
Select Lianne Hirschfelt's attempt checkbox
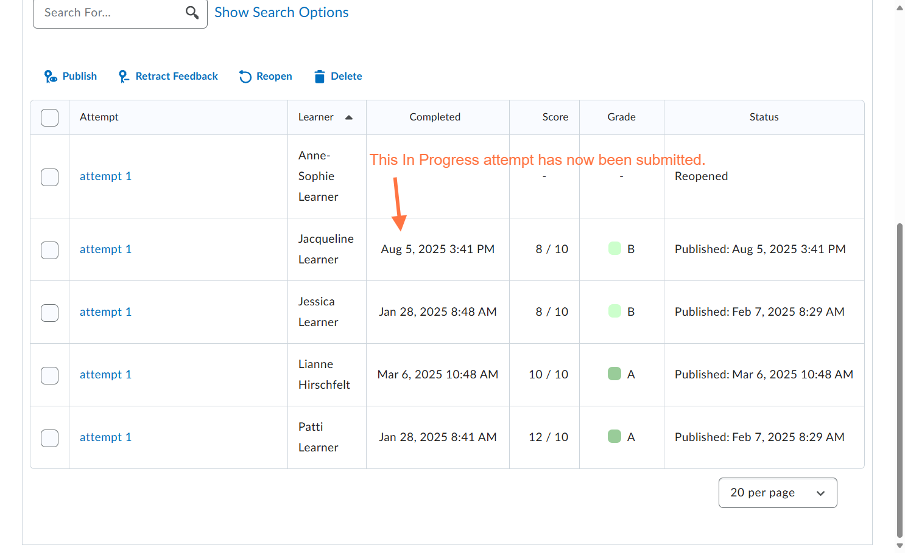49,375
